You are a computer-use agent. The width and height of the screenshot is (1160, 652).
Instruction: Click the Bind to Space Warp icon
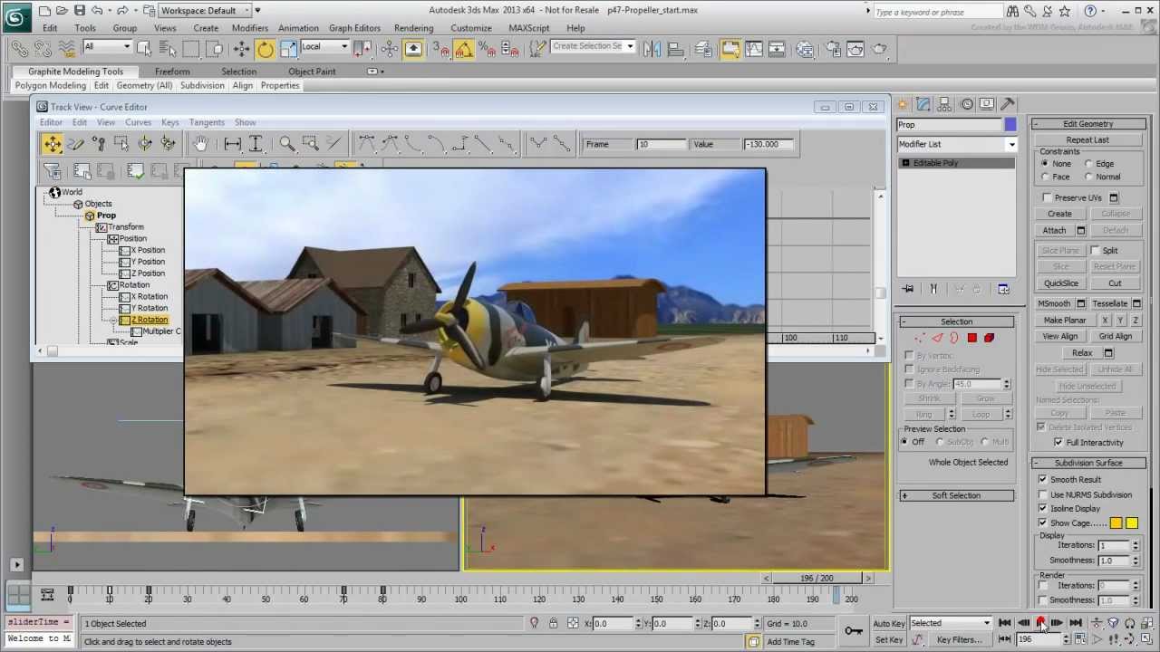click(x=66, y=49)
